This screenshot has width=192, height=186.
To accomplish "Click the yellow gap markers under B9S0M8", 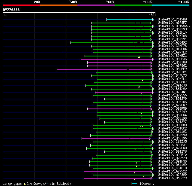I will pos(141,127).
